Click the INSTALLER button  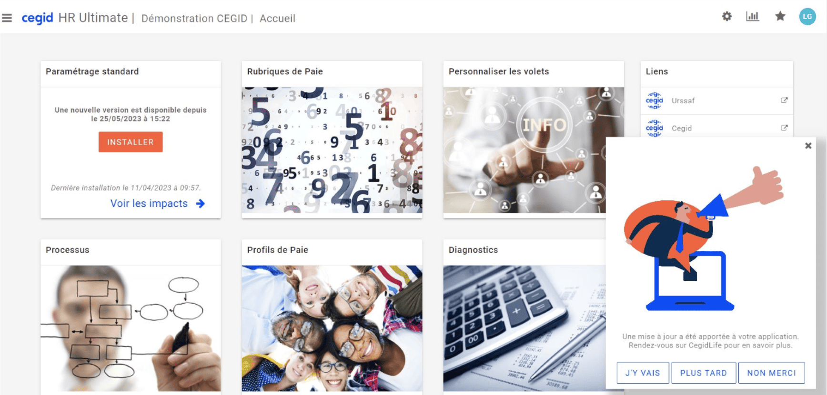tap(131, 142)
